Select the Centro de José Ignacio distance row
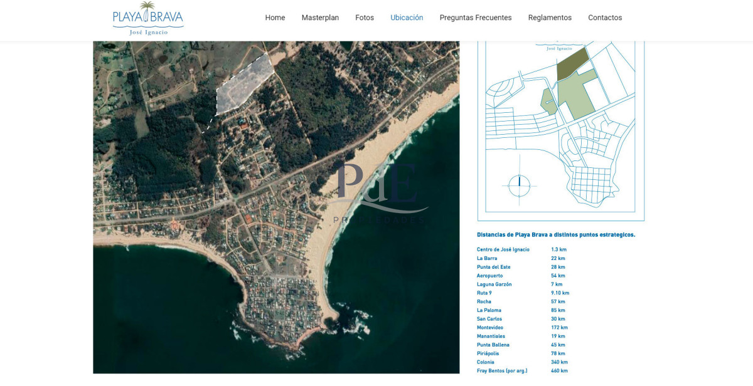 coord(503,249)
